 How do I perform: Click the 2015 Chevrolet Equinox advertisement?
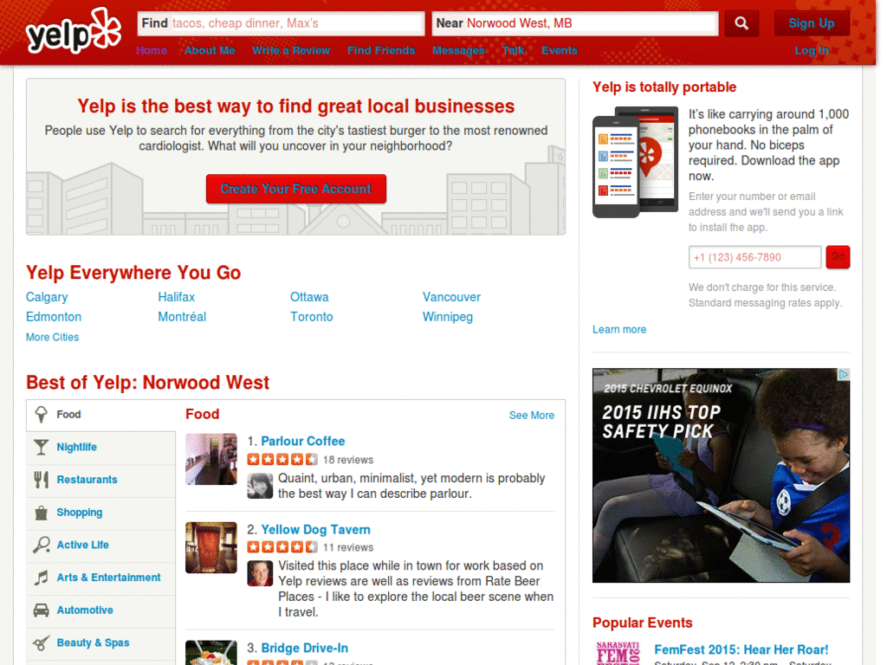pyautogui.click(x=722, y=475)
